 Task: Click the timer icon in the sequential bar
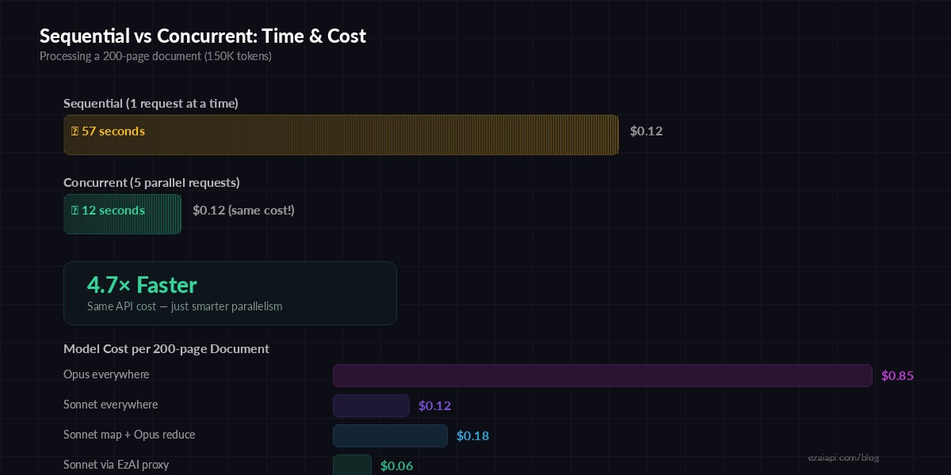tap(74, 131)
